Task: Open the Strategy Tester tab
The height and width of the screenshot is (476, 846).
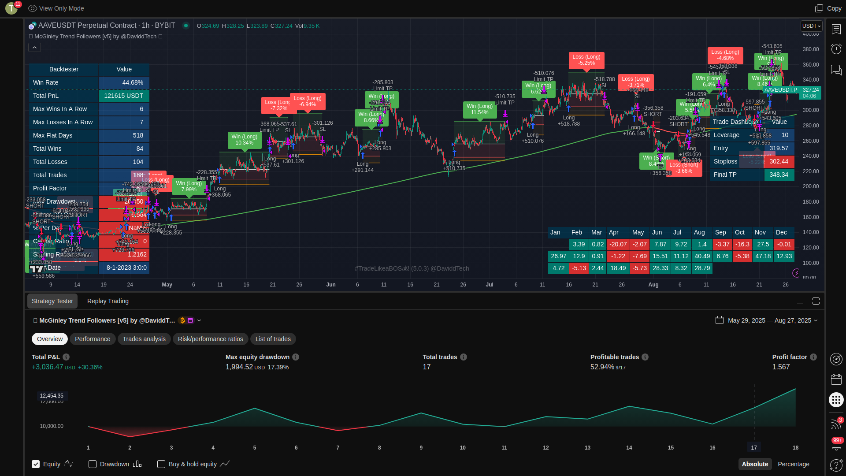Action: 52,301
